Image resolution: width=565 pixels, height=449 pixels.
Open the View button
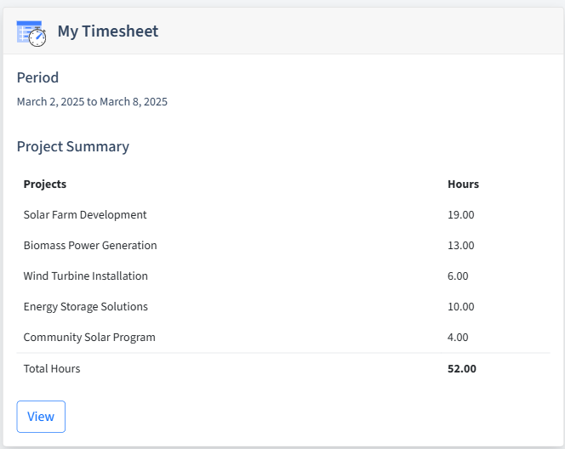41,416
